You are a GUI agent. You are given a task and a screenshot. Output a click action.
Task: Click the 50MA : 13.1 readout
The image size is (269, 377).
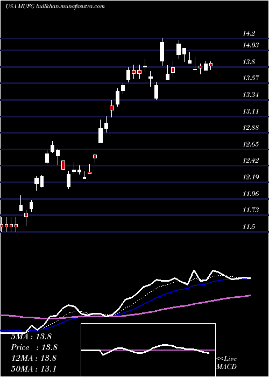[33, 368]
